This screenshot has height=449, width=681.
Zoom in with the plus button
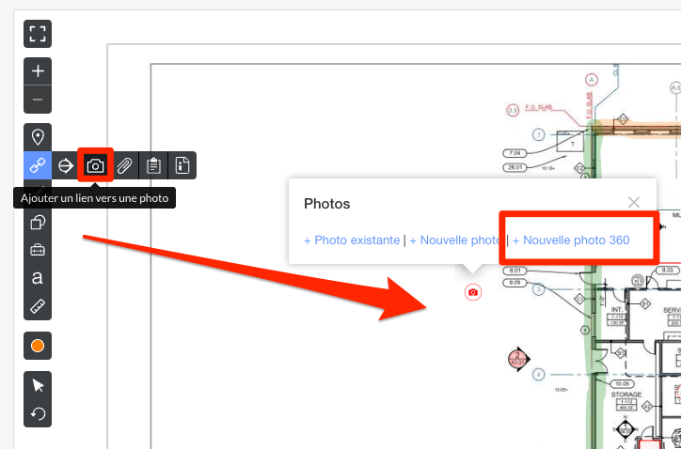coord(38,71)
